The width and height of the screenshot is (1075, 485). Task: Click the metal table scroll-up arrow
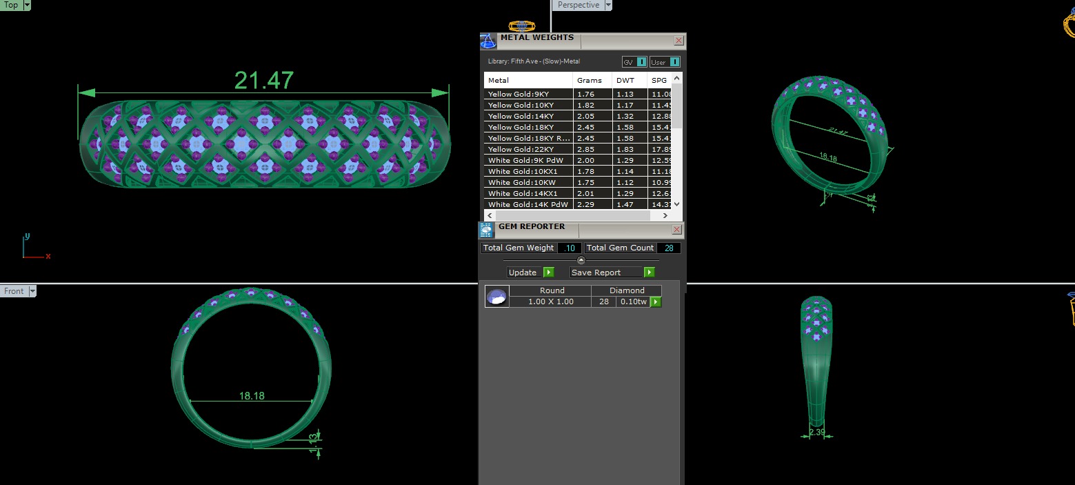[677, 78]
